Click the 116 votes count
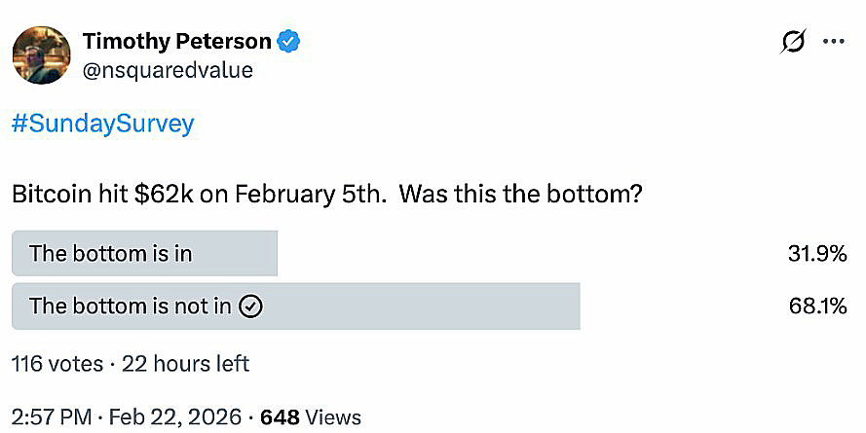 pyautogui.click(x=56, y=364)
